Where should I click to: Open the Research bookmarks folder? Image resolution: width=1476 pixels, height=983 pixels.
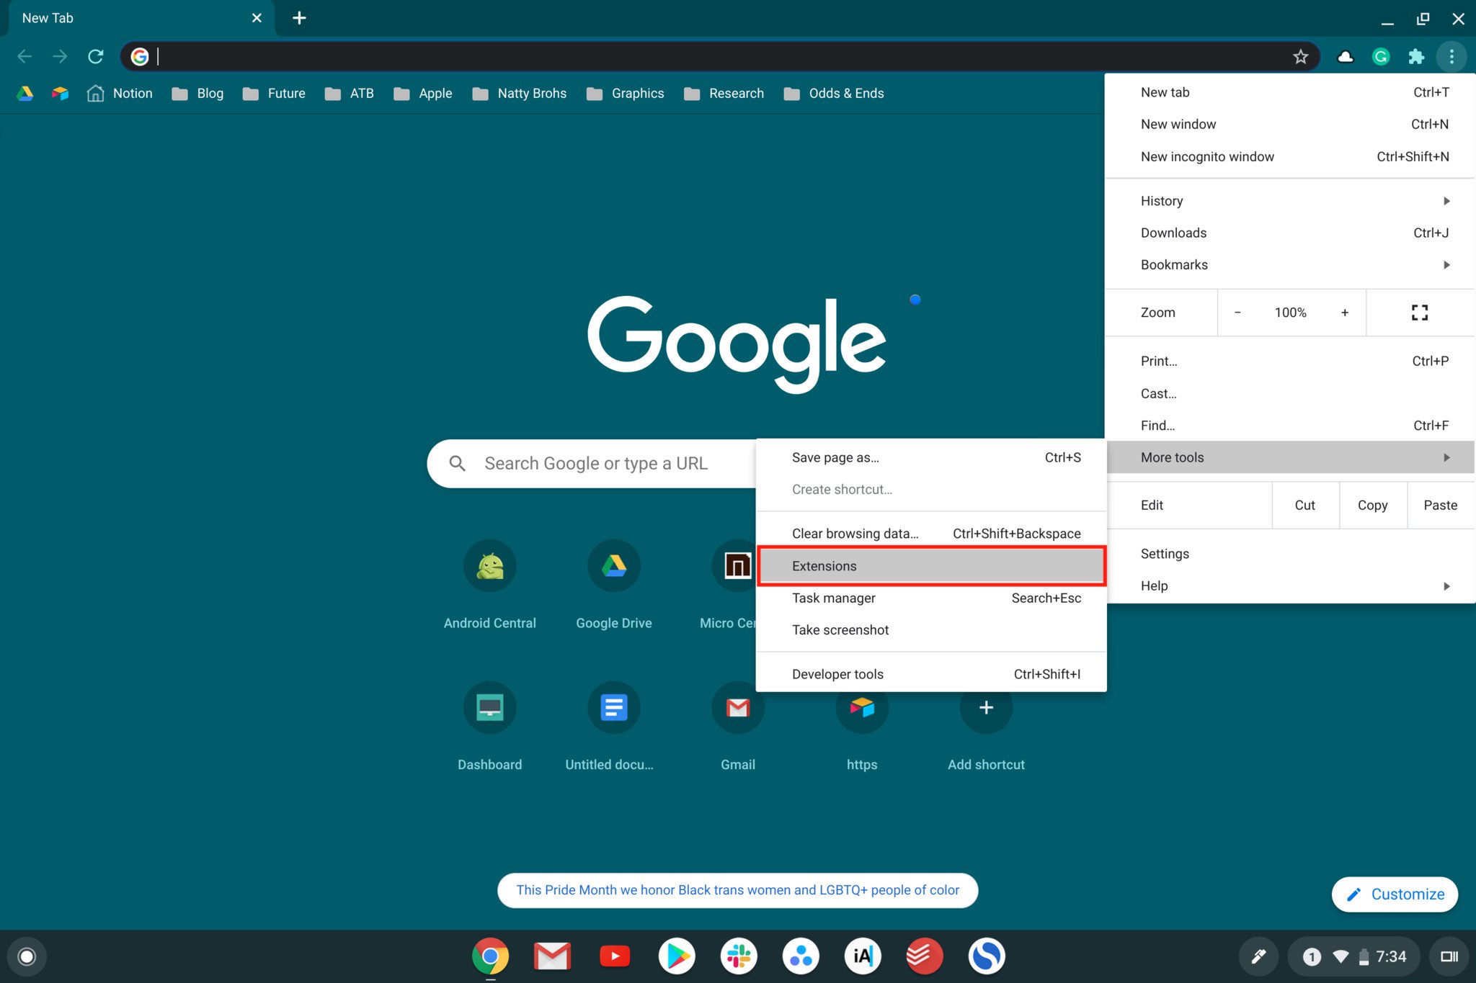click(x=724, y=94)
